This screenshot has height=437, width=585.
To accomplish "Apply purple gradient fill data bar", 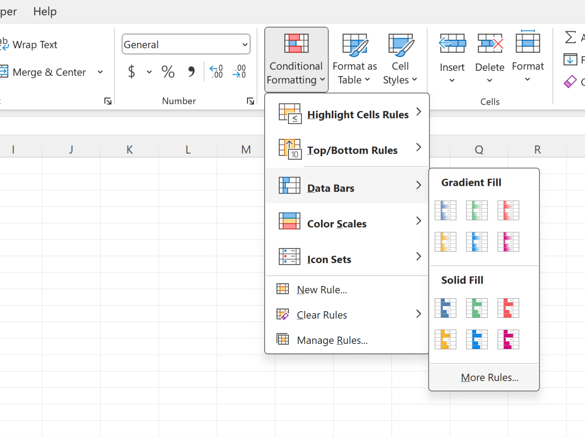I will coord(508,242).
